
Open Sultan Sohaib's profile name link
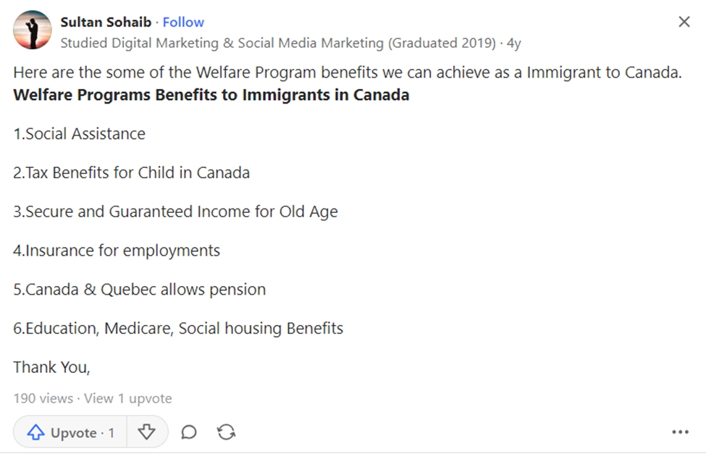[106, 22]
